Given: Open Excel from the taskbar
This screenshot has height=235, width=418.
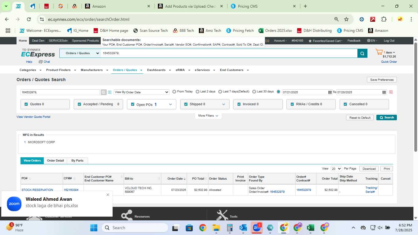Looking at the screenshot, I should pyautogui.click(x=311, y=228).
